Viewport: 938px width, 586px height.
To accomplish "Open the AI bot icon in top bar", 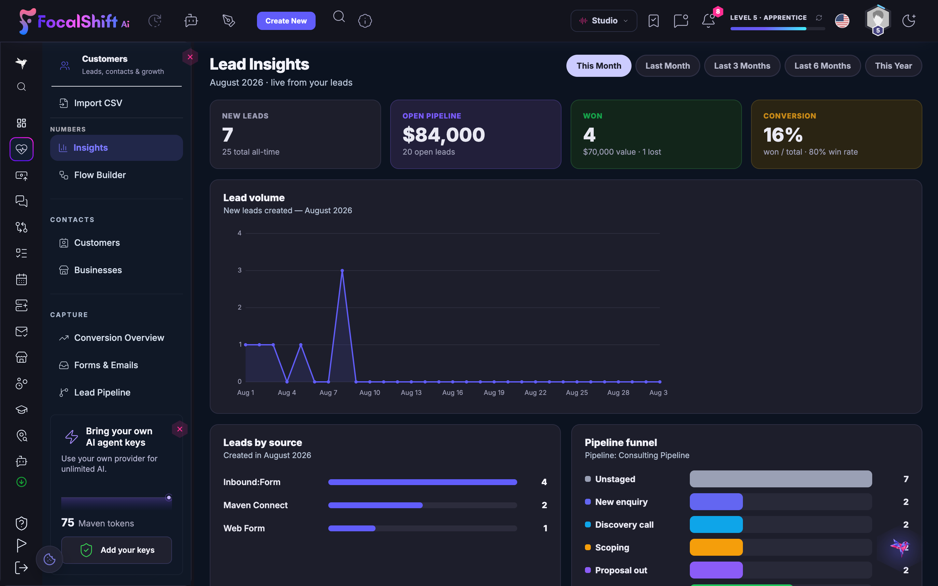I will click(x=191, y=21).
